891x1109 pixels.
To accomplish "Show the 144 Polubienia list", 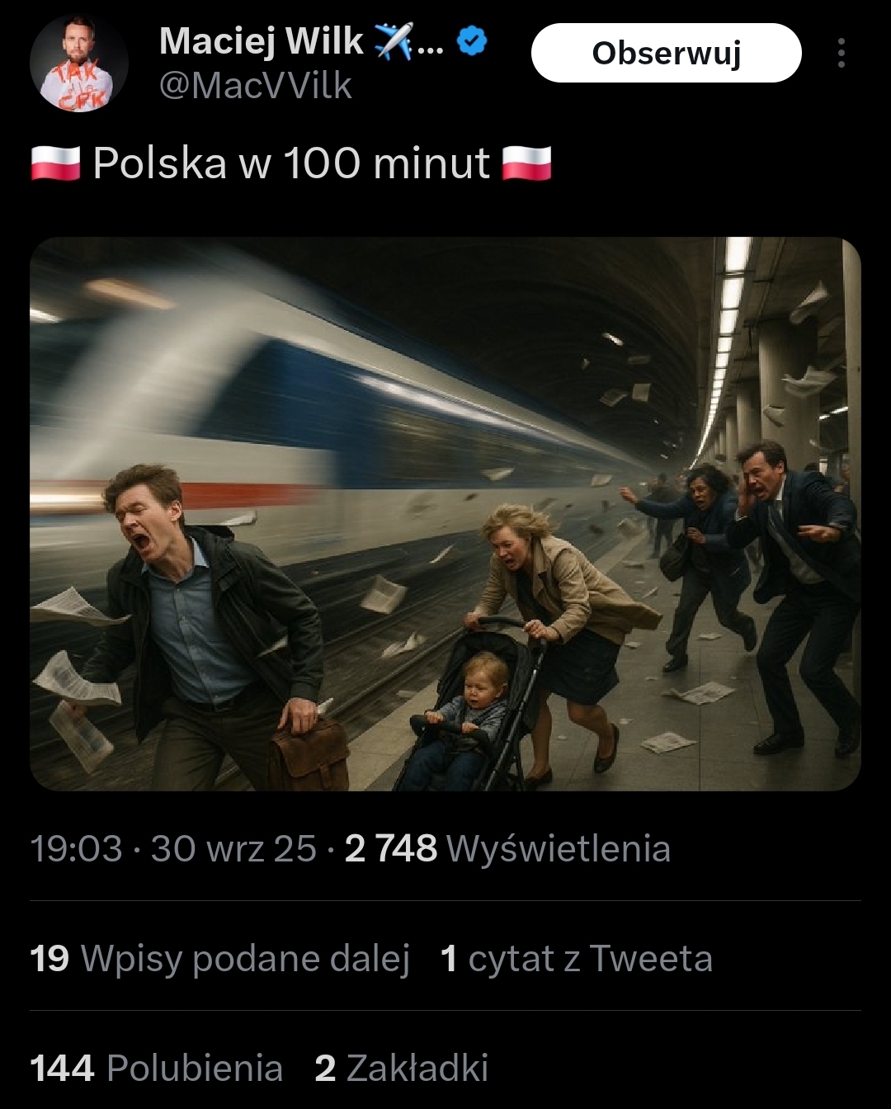I will pyautogui.click(x=157, y=1069).
